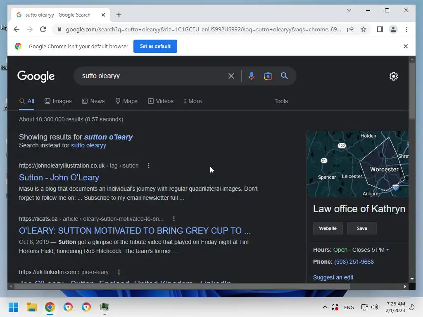423x317 pixels.
Task: Call phone number (508) 251-9668 link
Action: click(354, 262)
